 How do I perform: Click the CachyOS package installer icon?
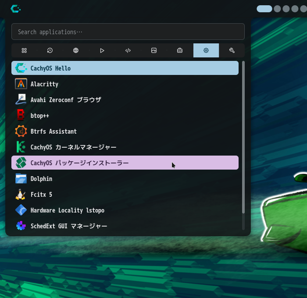(21, 163)
